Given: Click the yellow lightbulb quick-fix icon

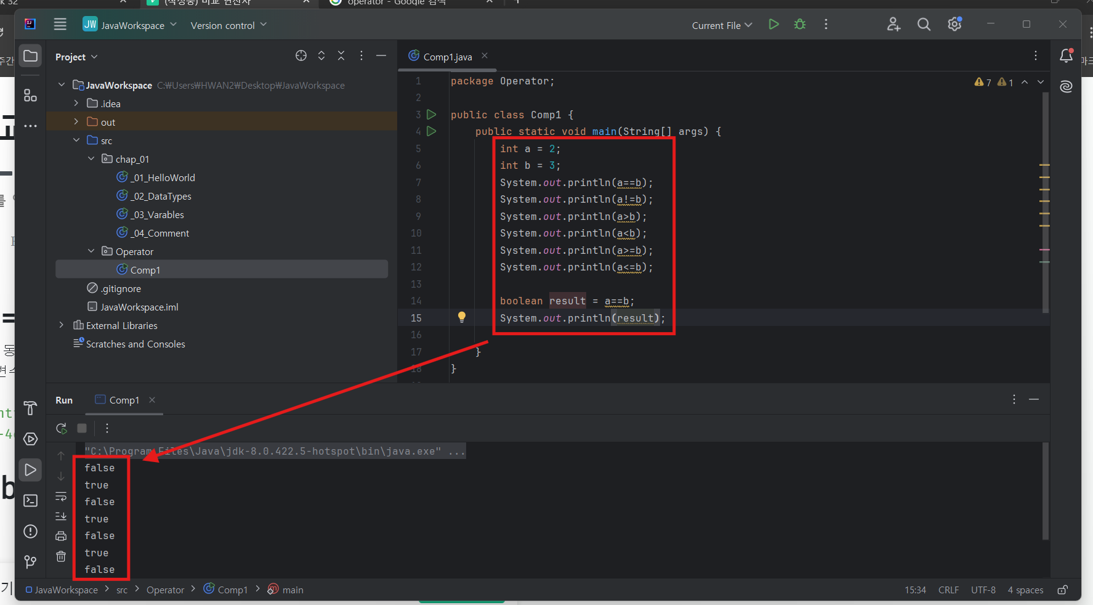Looking at the screenshot, I should pyautogui.click(x=461, y=317).
